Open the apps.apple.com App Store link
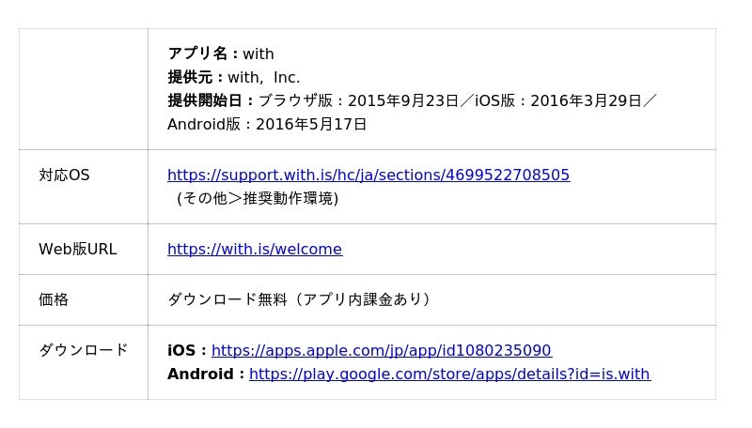 [x=381, y=351]
